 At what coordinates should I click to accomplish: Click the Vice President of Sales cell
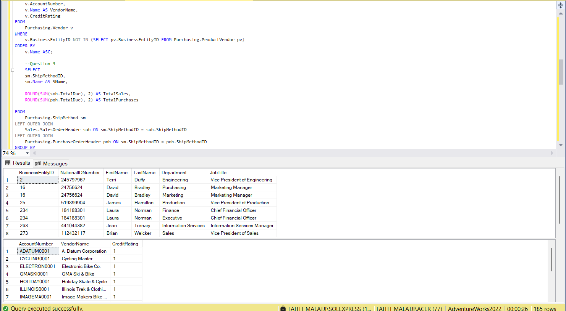(234, 233)
